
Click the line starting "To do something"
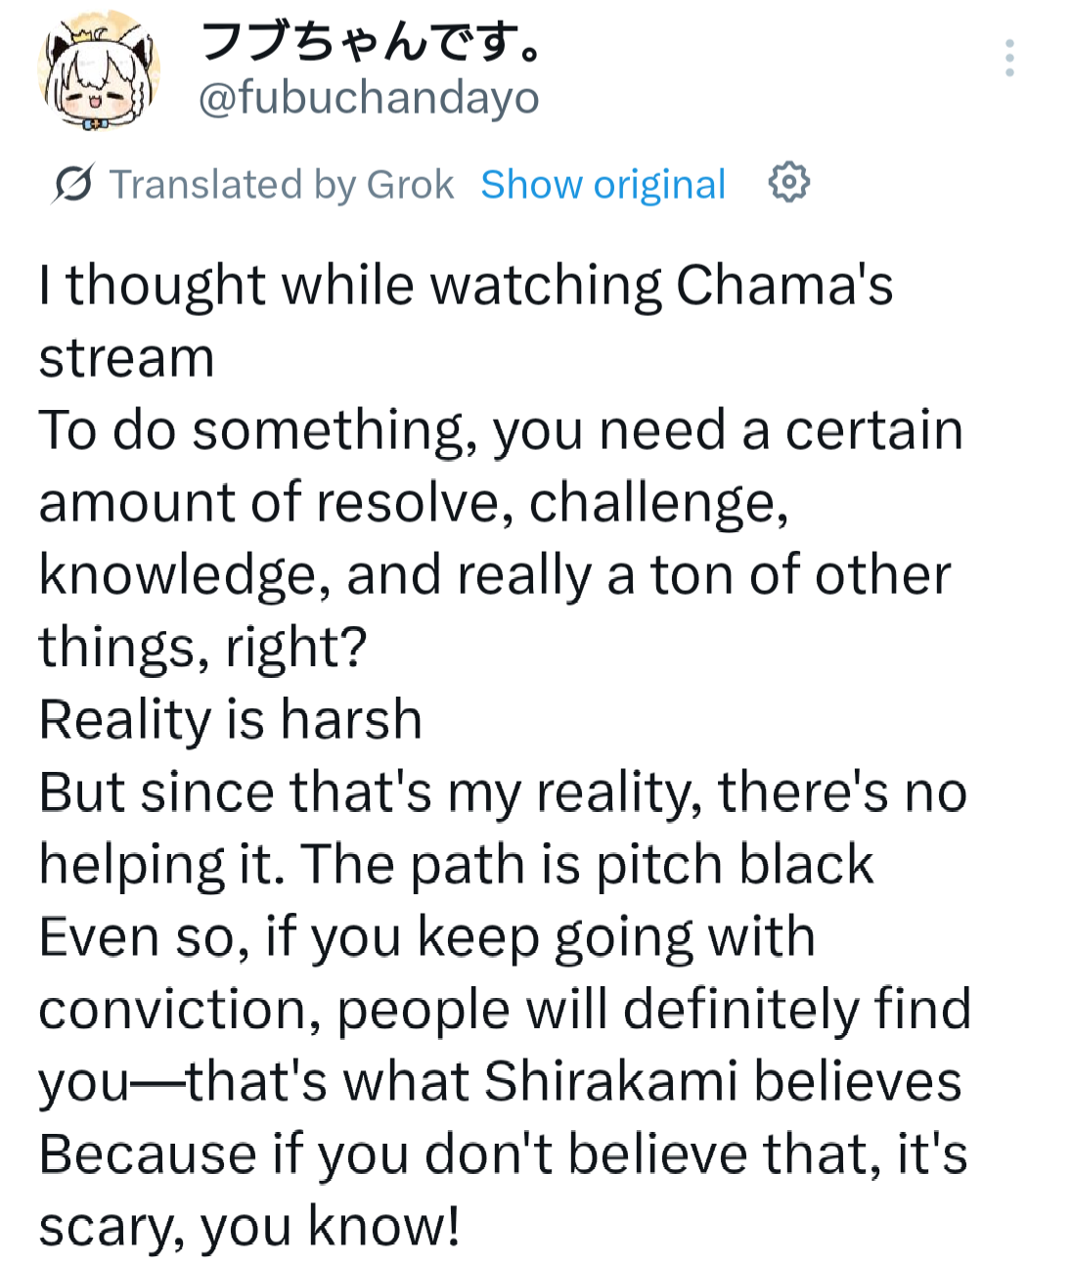click(x=501, y=430)
